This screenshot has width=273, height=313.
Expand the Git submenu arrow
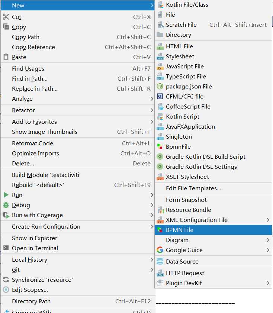(x=152, y=270)
